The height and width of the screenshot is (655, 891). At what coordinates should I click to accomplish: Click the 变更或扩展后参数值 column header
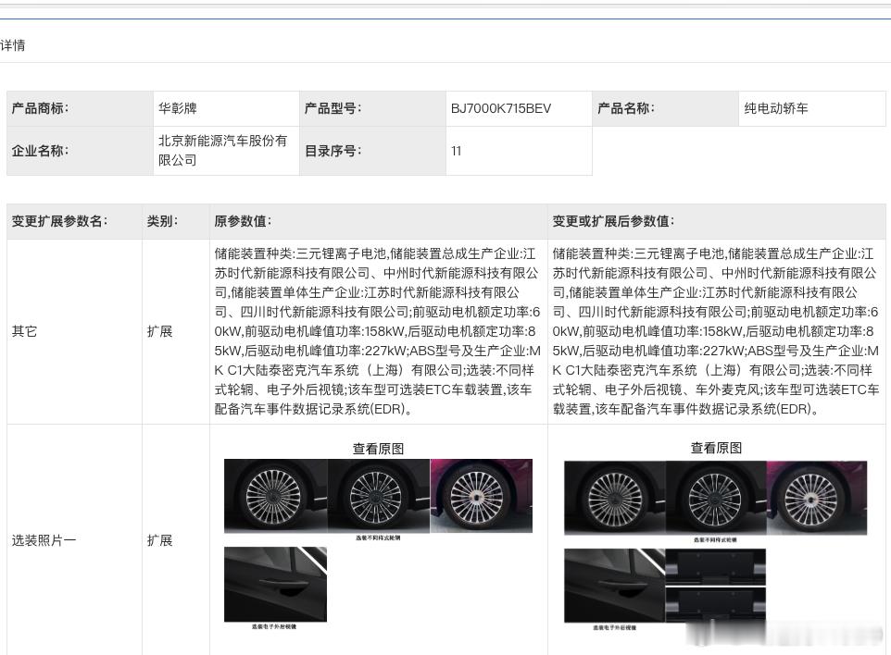717,221
